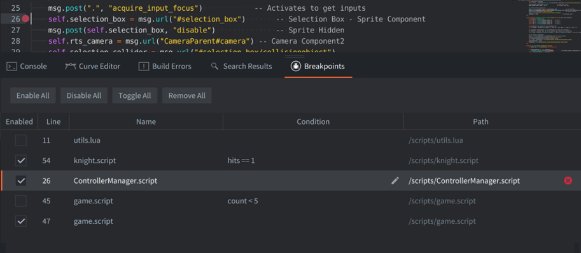Click the Toggle All button
This screenshot has height=253, width=581.
134,95
